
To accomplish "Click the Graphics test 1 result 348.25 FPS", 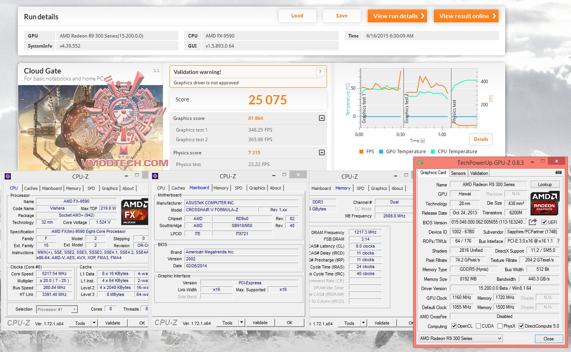I will coord(260,130).
